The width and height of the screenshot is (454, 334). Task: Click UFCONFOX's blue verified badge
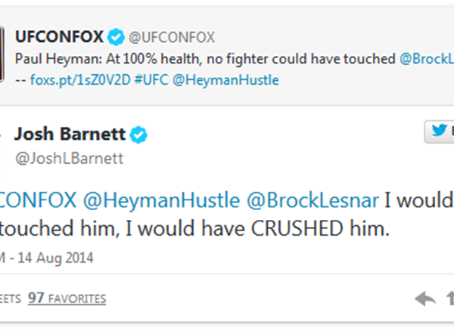(x=114, y=36)
